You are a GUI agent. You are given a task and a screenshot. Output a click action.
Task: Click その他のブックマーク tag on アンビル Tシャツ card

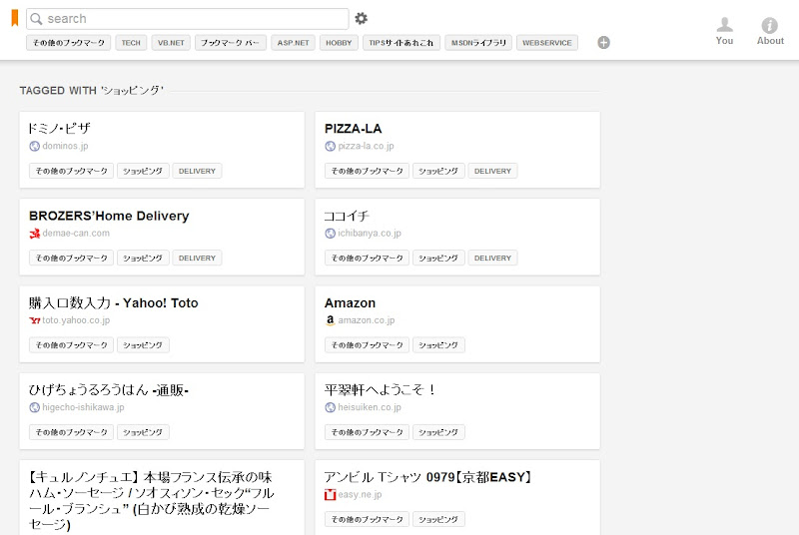(x=367, y=519)
